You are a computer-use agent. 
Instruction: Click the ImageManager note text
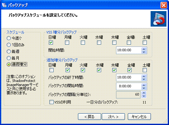pyautogui.click(x=22, y=85)
